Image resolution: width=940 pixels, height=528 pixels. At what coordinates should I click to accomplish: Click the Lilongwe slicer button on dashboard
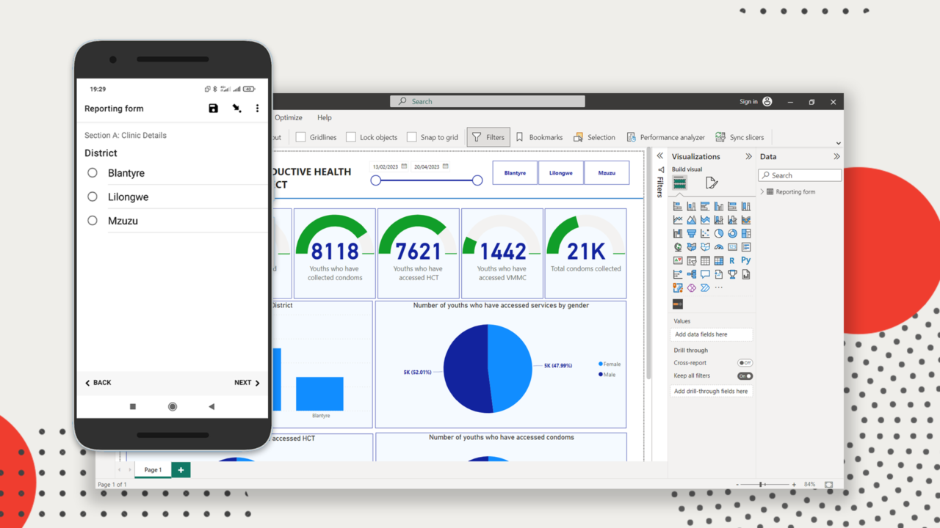point(560,173)
